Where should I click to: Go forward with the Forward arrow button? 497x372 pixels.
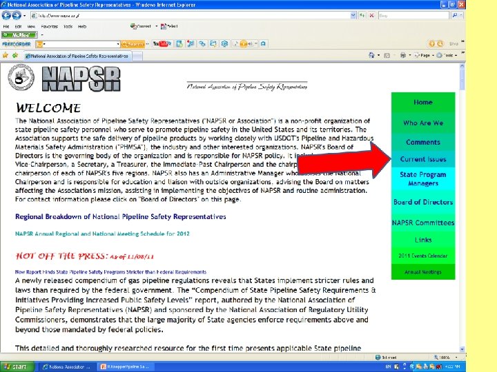pyautogui.click(x=17, y=15)
